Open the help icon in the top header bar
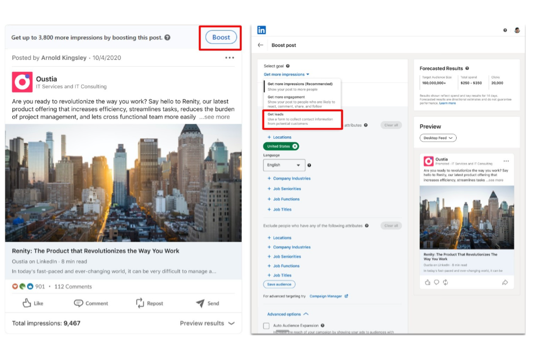The width and height of the screenshot is (545, 356). 505,30
